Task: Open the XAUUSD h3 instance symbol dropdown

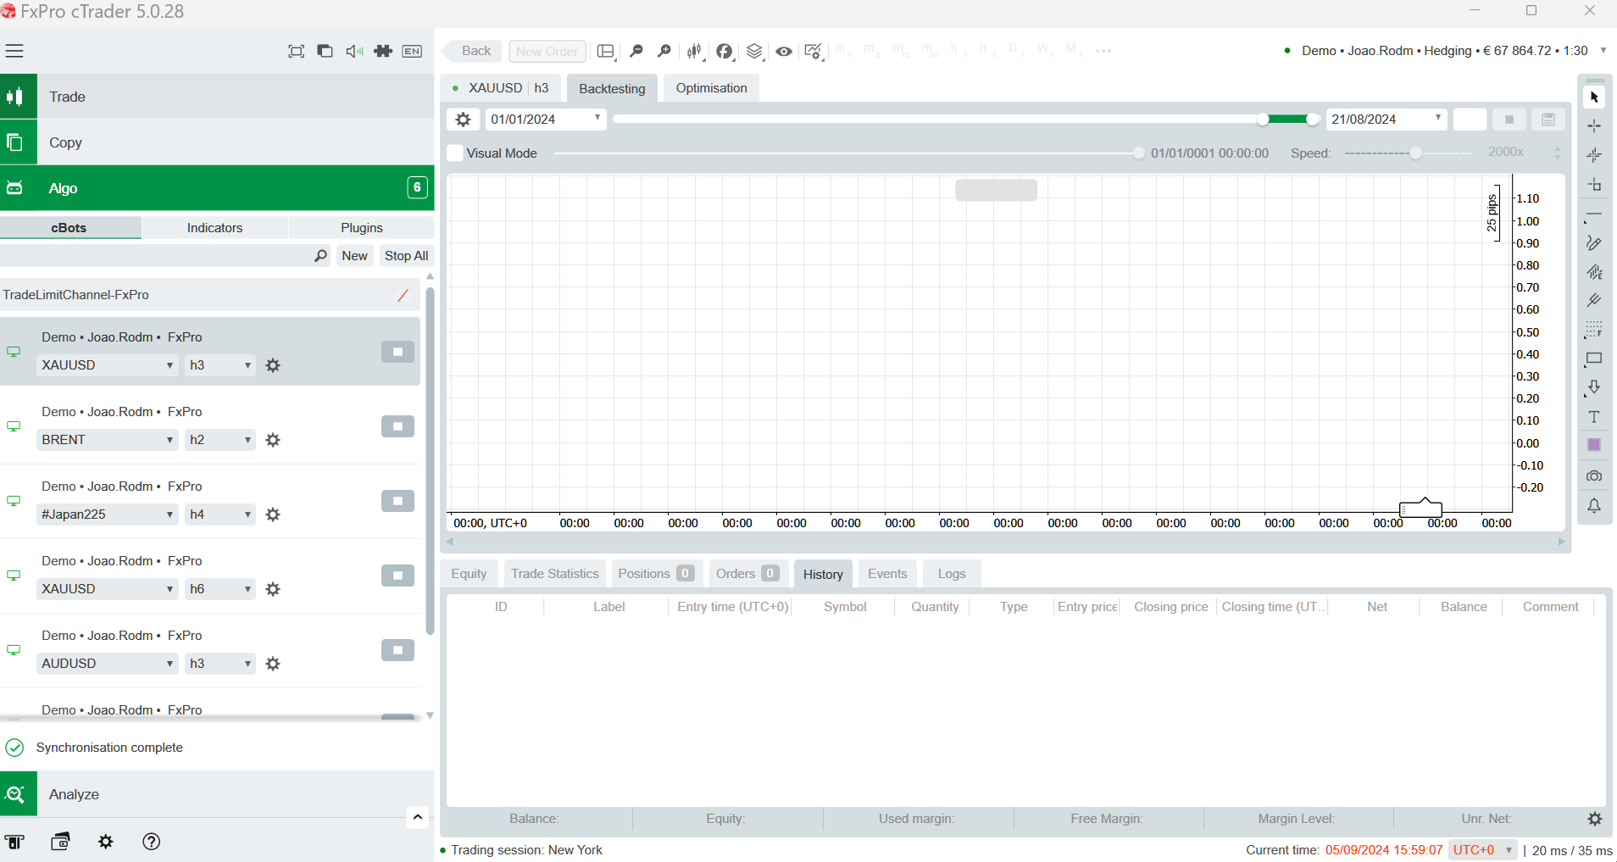Action: (x=107, y=365)
